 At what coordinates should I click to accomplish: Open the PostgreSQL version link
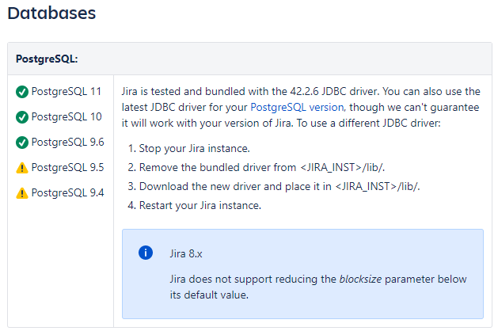(297, 108)
